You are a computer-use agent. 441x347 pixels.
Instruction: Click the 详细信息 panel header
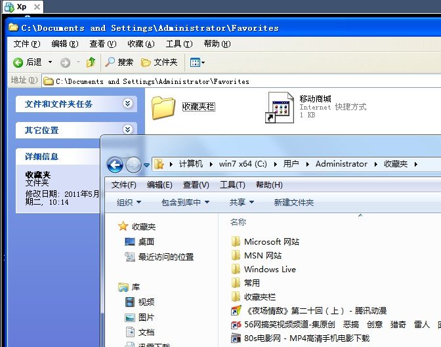tap(58, 157)
